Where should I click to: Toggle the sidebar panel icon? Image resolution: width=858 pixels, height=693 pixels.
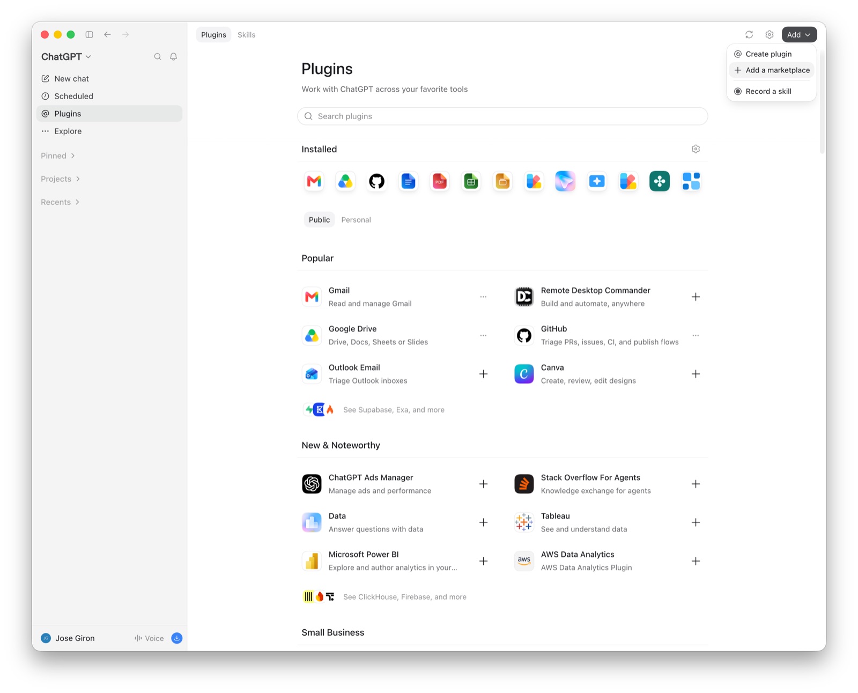pyautogui.click(x=90, y=34)
